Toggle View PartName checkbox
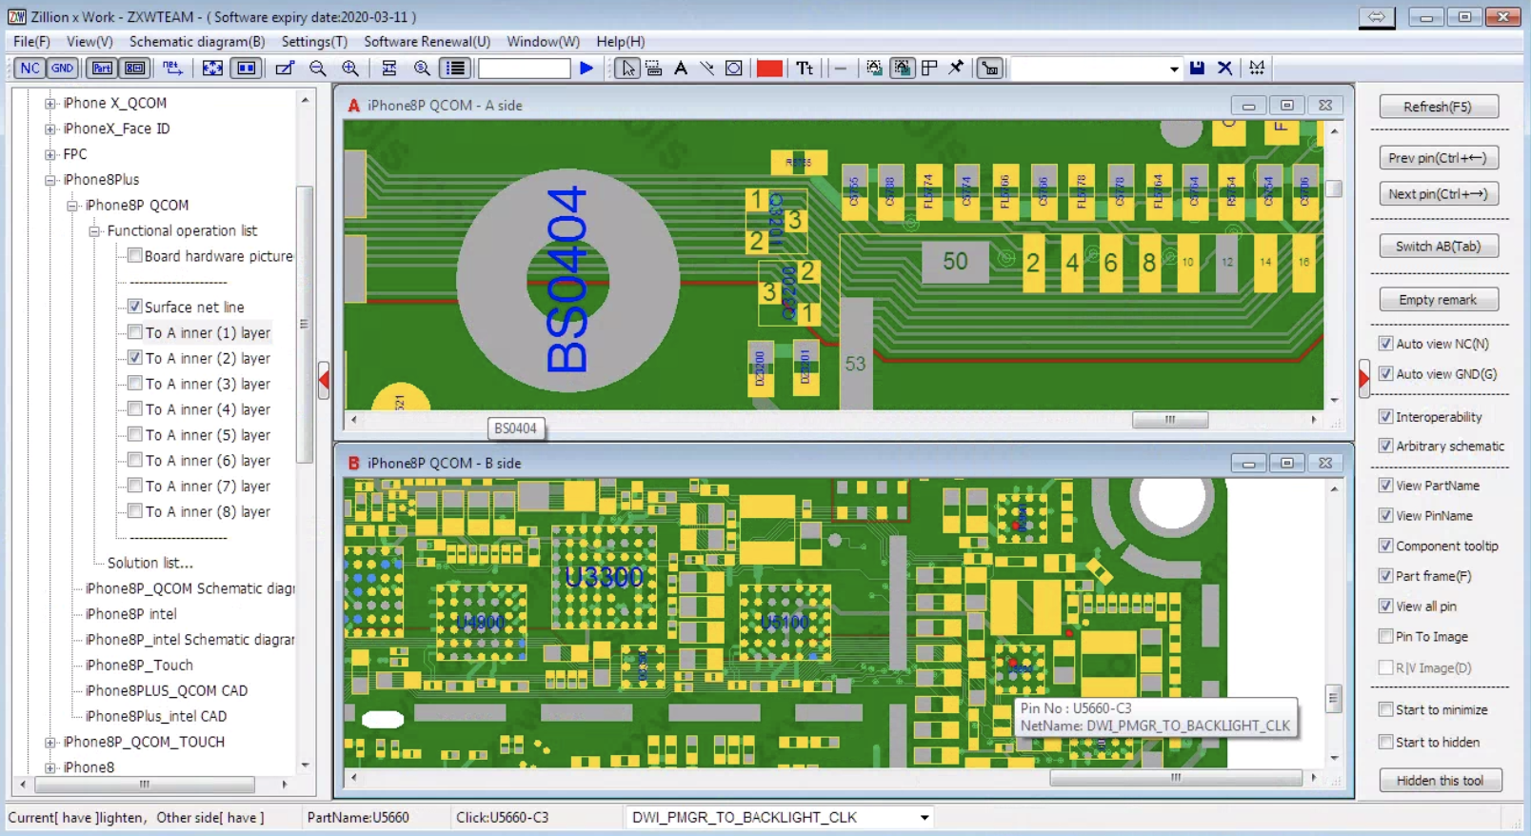Image resolution: width=1531 pixels, height=836 pixels. point(1386,486)
